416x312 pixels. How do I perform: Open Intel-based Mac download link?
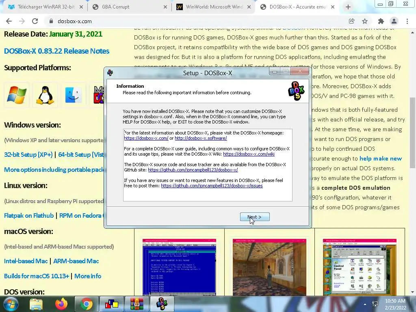26,261
